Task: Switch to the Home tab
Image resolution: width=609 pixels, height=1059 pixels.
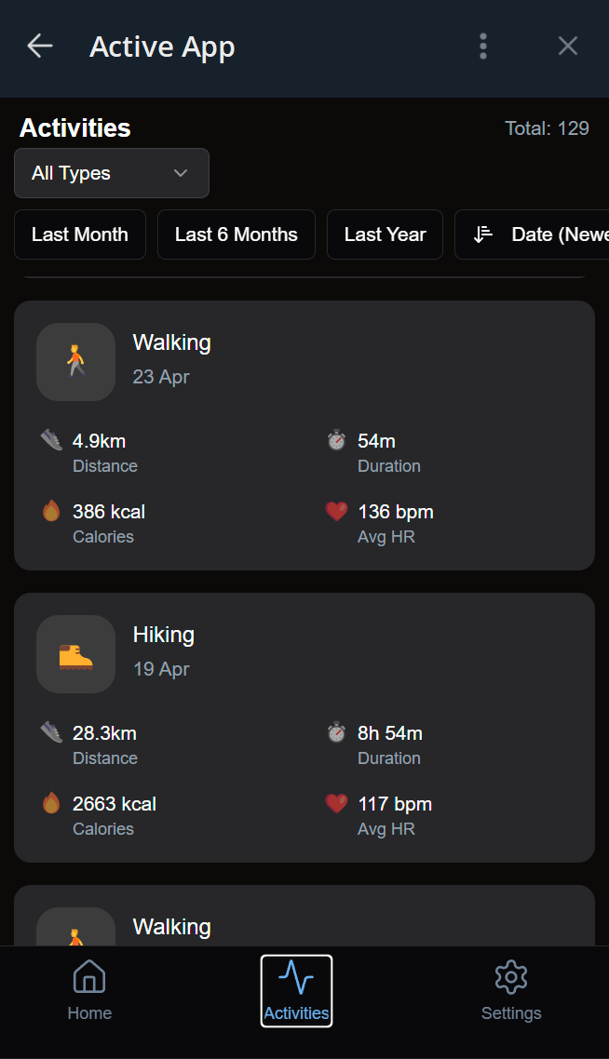Action: 88,989
